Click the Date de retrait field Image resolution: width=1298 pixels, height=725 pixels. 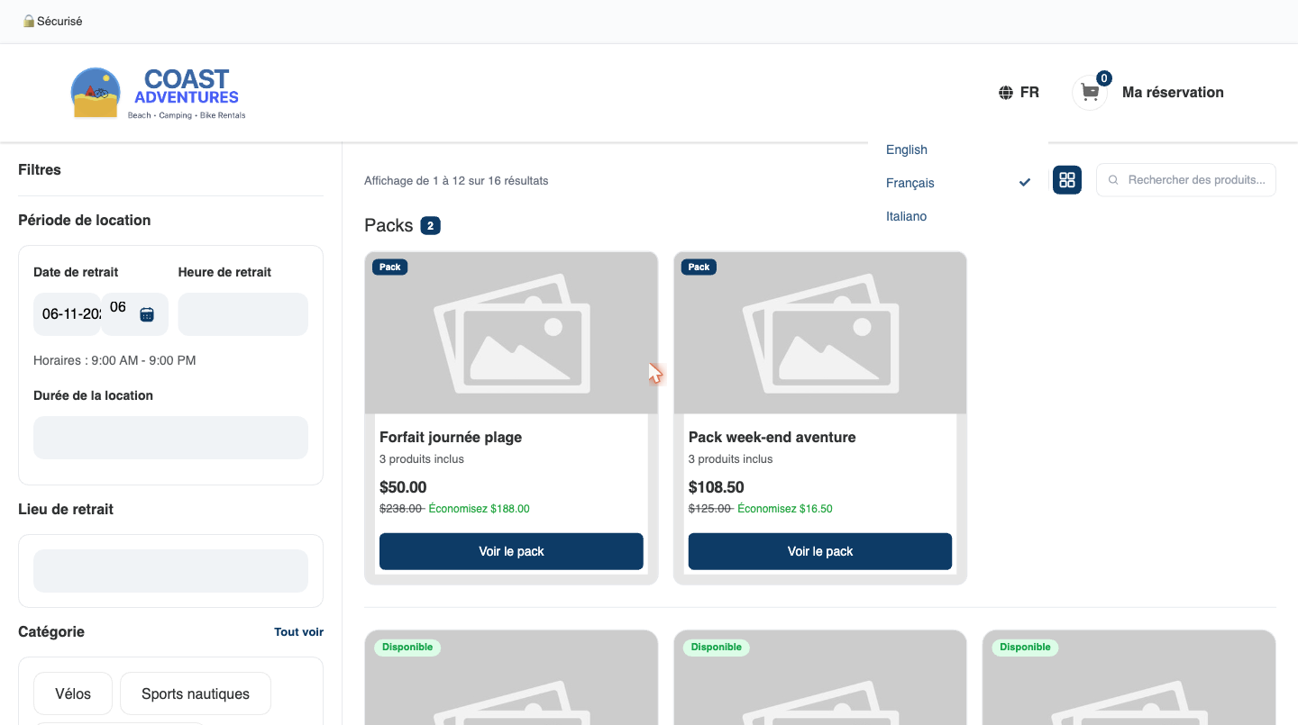pyautogui.click(x=101, y=314)
